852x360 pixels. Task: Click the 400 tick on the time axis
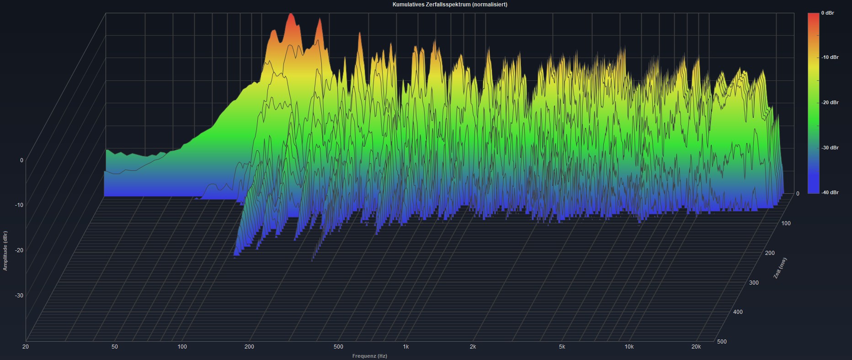click(x=738, y=312)
